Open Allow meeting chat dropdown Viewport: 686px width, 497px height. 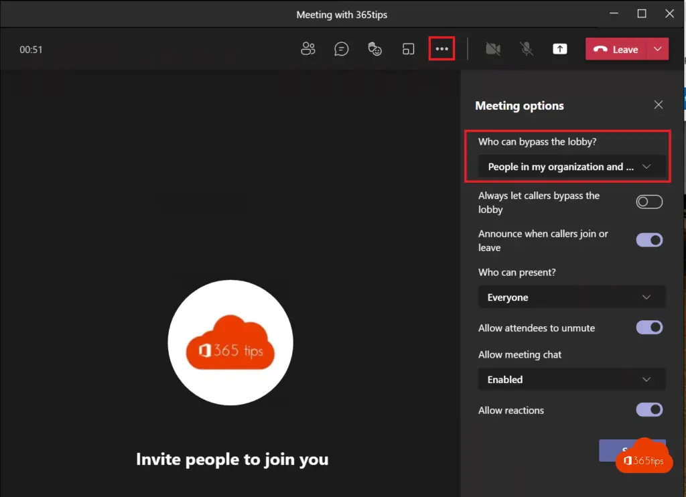(x=571, y=379)
